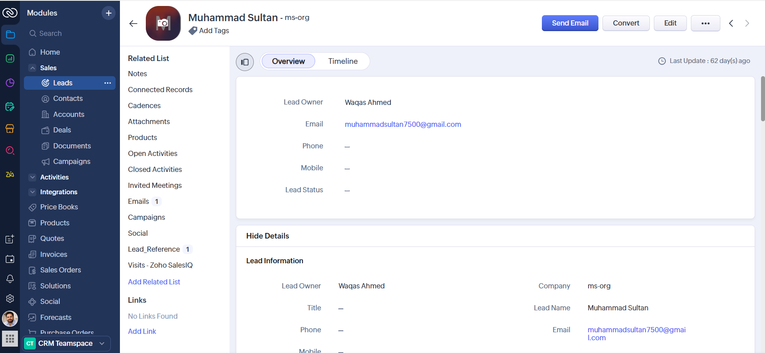Viewport: 765px width, 353px height.
Task: Open the app launcher grid icon
Action: pos(10,339)
